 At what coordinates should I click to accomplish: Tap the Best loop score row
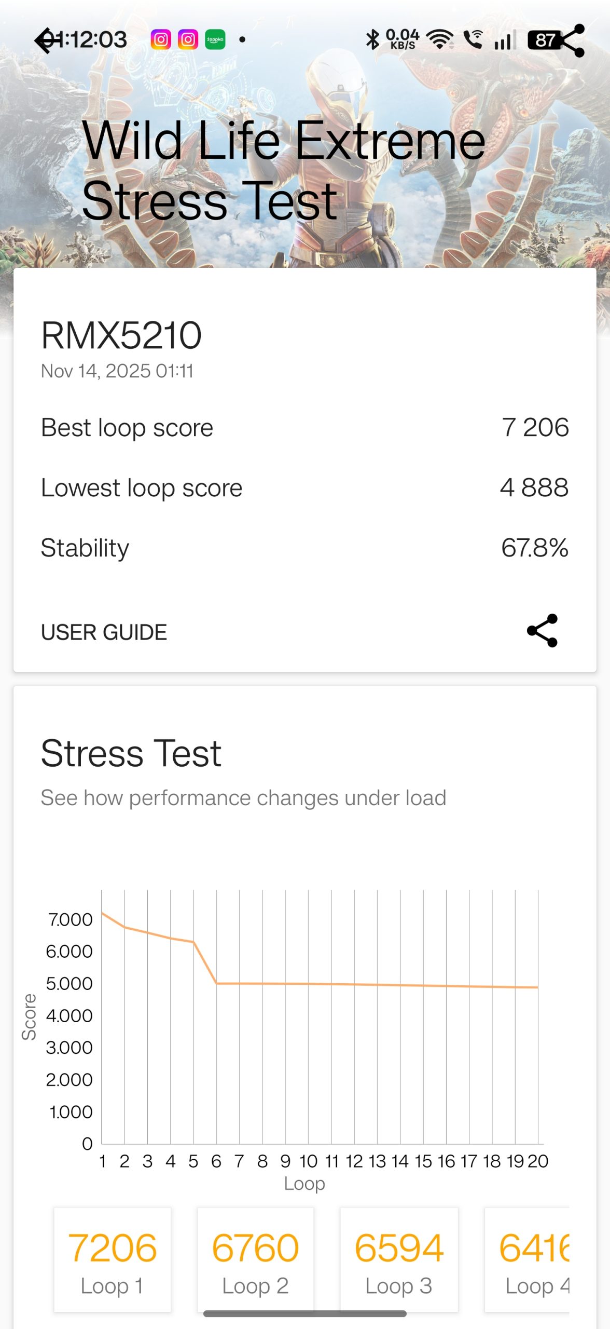pos(304,428)
